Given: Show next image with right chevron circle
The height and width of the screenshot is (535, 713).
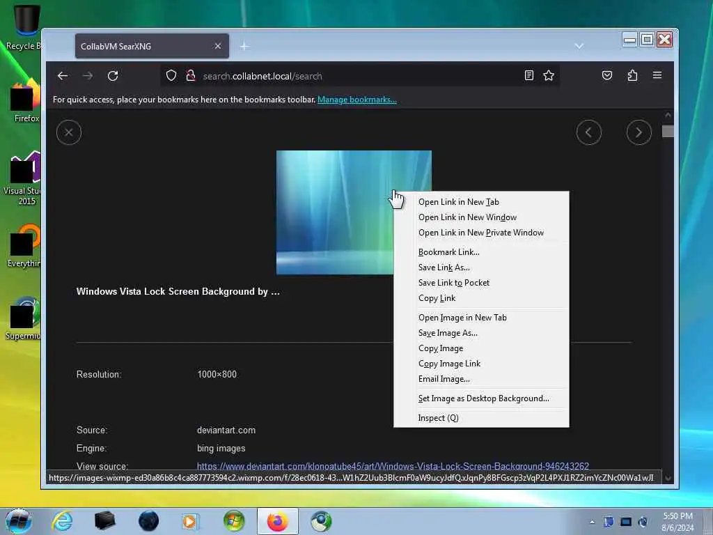Looking at the screenshot, I should click(639, 132).
